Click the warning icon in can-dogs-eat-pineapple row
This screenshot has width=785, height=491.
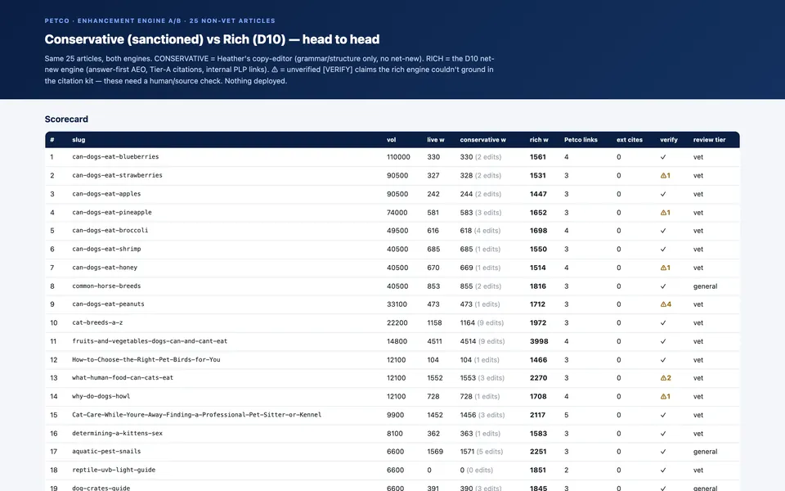(665, 213)
